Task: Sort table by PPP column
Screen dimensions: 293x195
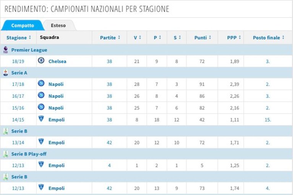Action: click(x=234, y=38)
